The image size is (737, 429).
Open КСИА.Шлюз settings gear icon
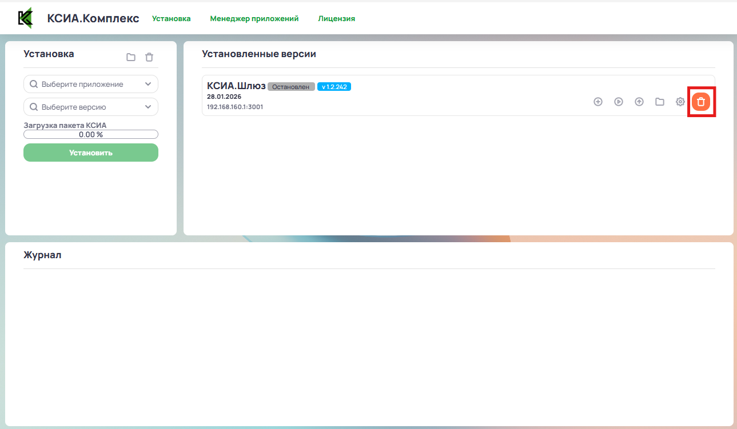click(x=680, y=102)
